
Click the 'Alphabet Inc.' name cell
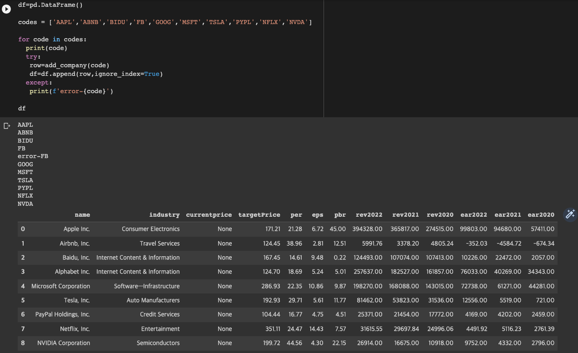73,272
